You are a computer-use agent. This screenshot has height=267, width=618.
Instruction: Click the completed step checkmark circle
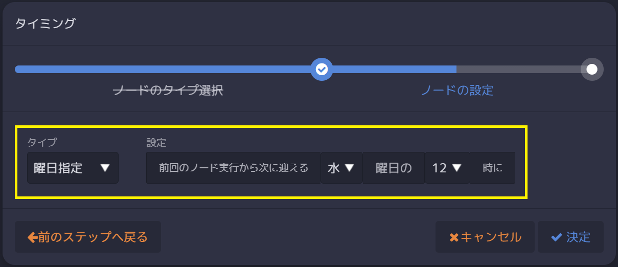pyautogui.click(x=322, y=69)
